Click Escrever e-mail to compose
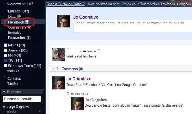 pyautogui.click(x=20, y=3)
